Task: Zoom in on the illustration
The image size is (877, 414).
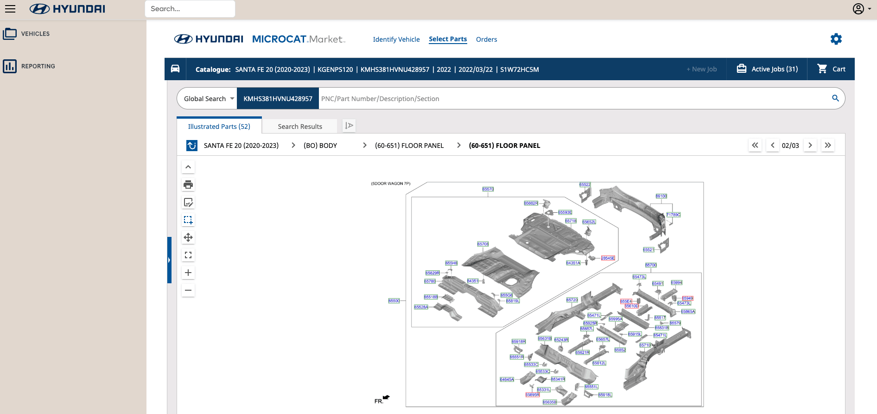Action: point(188,273)
